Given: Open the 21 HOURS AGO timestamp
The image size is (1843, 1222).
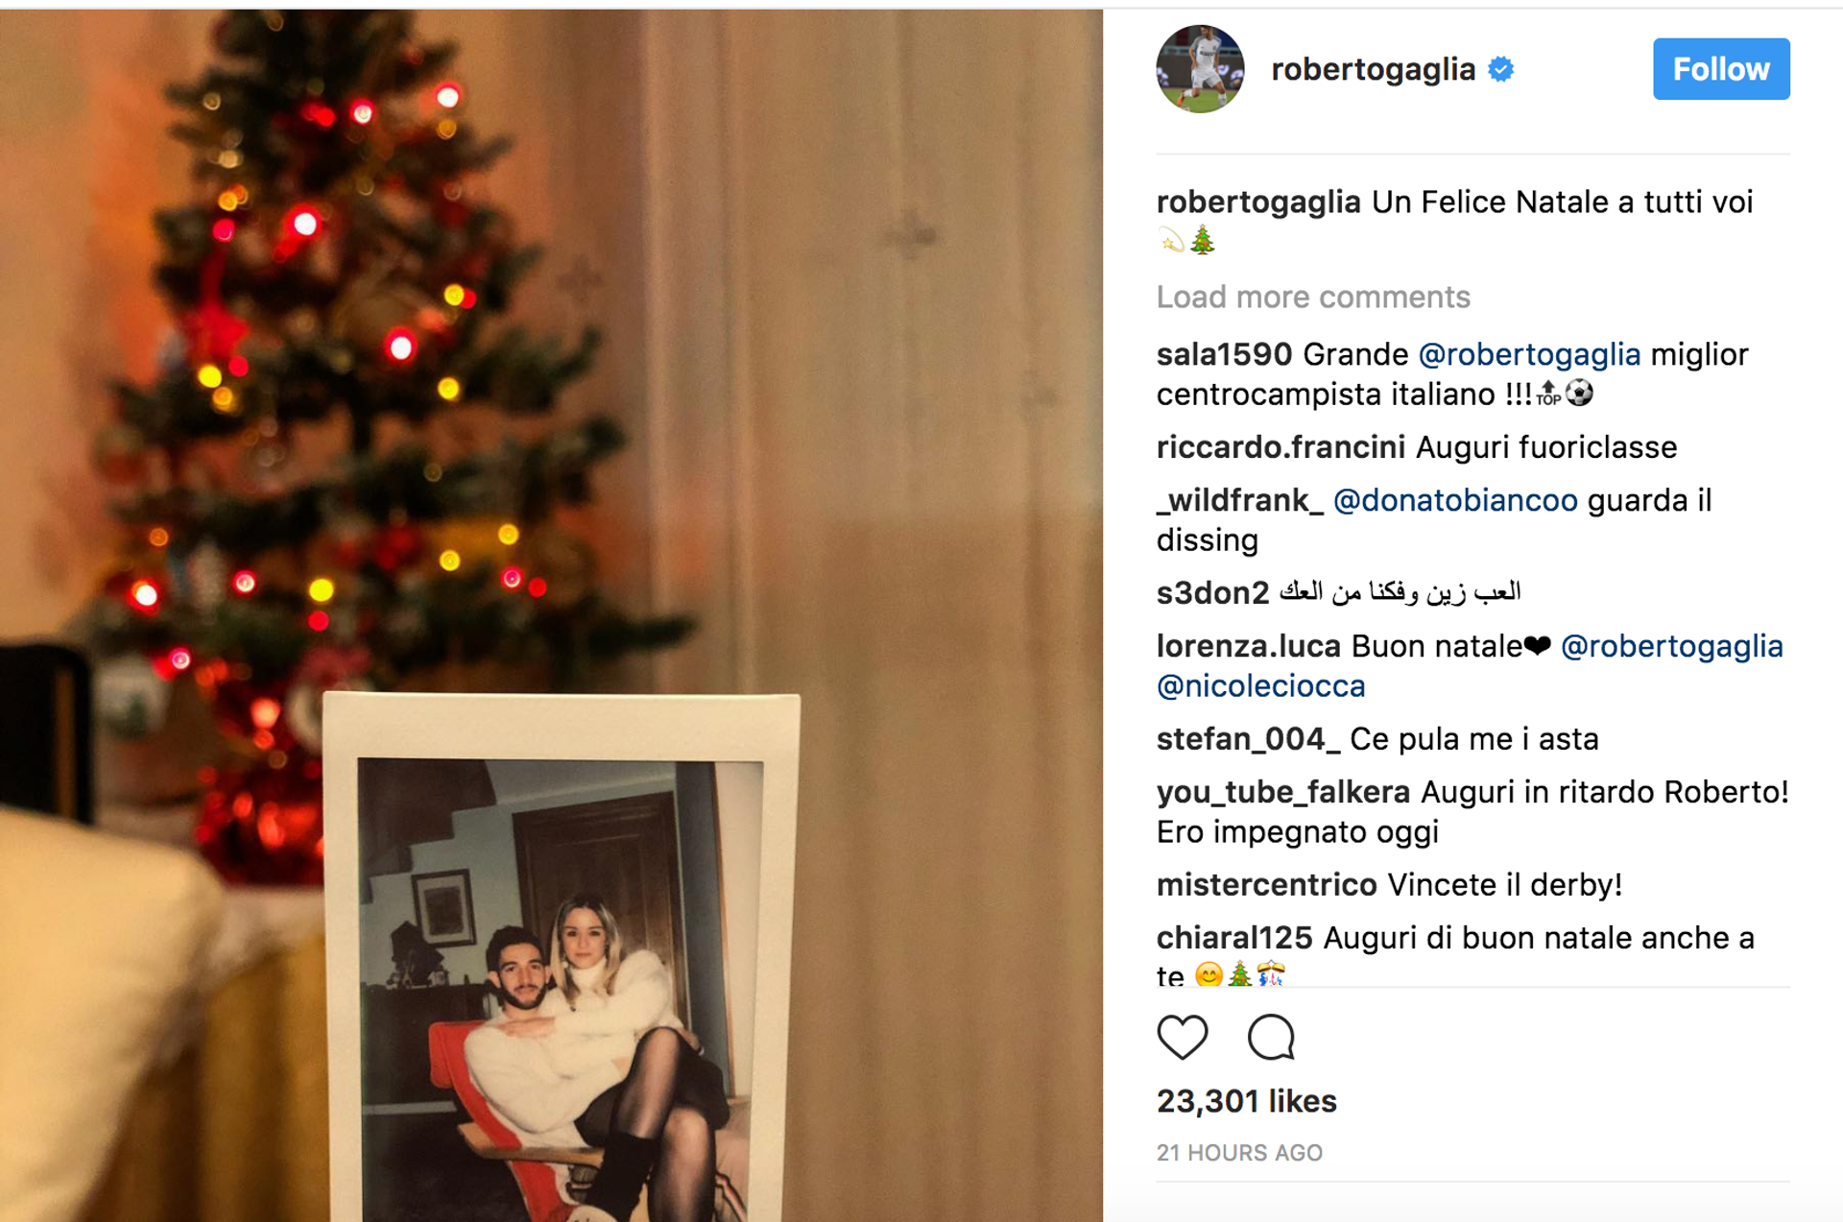Looking at the screenshot, I should point(1239,1153).
